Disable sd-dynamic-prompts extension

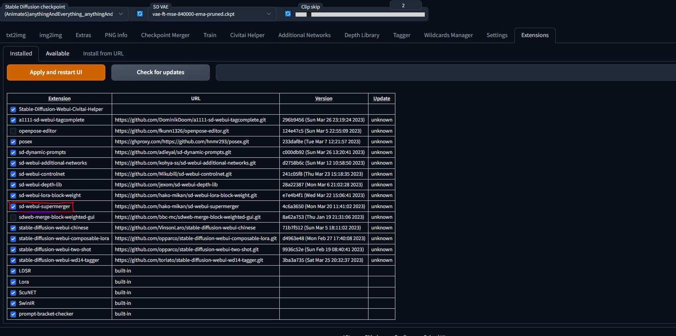click(x=13, y=153)
